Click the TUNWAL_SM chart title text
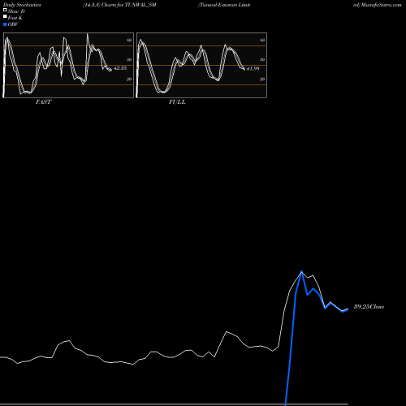Screen dimensions: 406x406 140,5
